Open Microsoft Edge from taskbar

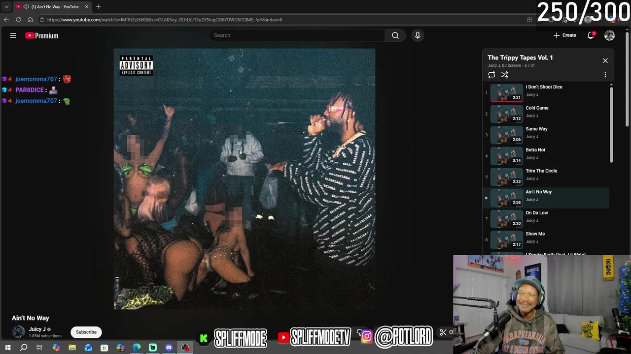coord(137,348)
